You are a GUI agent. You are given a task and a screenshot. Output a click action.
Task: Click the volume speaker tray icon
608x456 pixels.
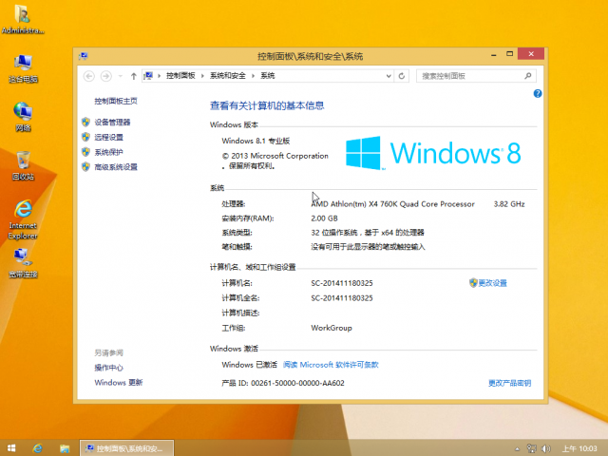546,448
